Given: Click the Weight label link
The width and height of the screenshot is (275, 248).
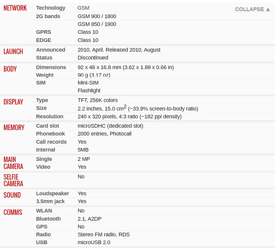Looking at the screenshot, I should (x=45, y=75).
